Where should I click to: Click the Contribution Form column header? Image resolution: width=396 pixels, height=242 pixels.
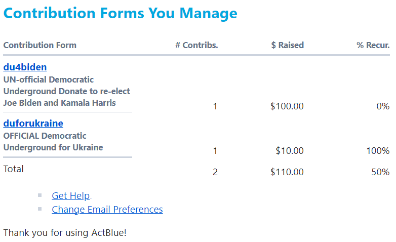tap(39, 45)
